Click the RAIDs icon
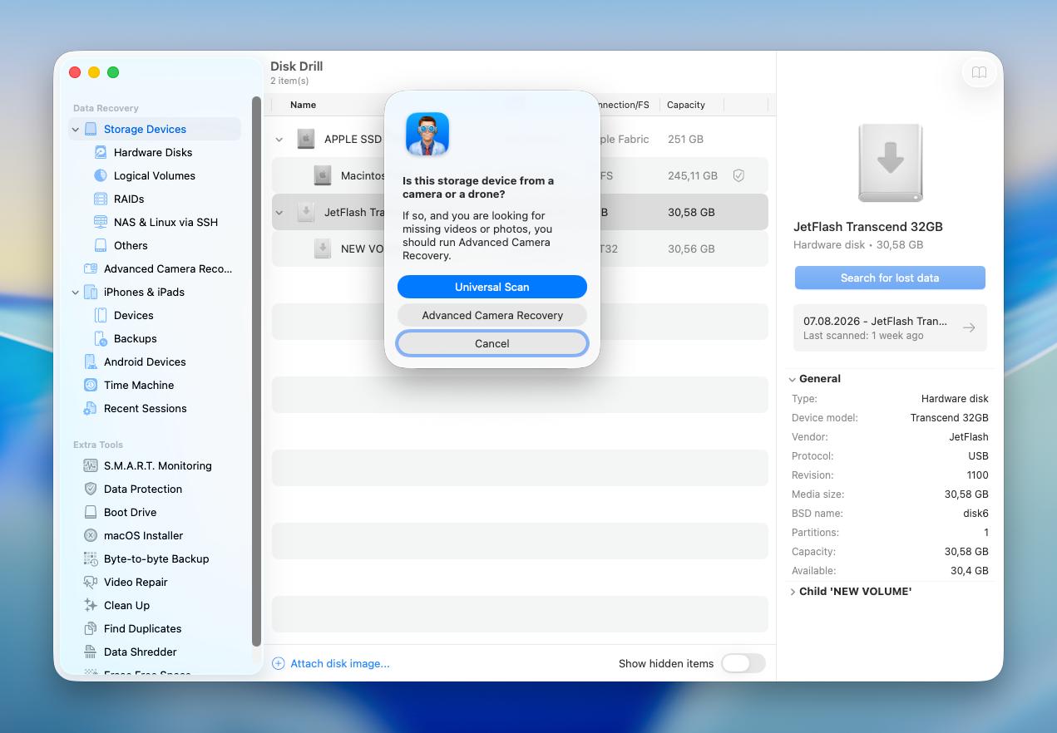1057x733 pixels. (101, 199)
